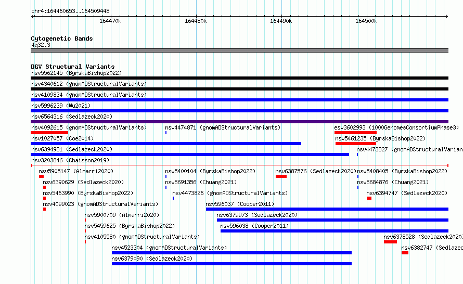Click the blue bar under nsv1027057
Image resolution: width=463 pixels, height=284 pixels.
(x=166, y=144)
